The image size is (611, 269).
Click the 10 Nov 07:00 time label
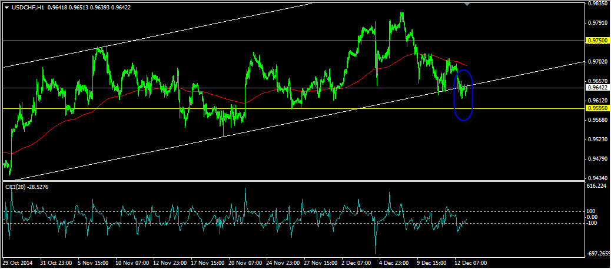point(132,263)
